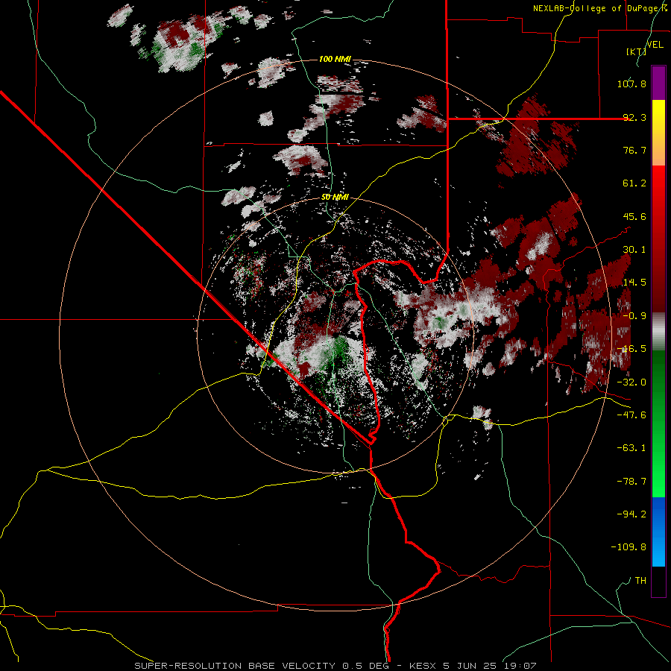Select the -0.9 scale value
This screenshot has height=671, width=671.
pyautogui.click(x=634, y=316)
